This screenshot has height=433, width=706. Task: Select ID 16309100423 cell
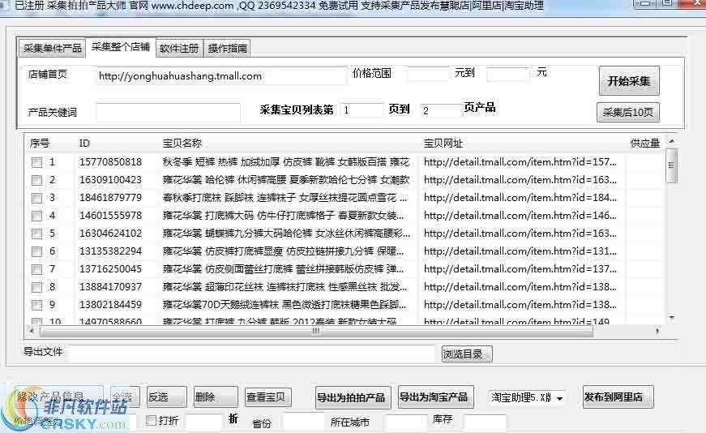(110, 180)
